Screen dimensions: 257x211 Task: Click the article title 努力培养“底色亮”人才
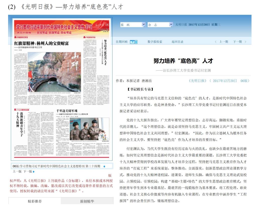pos(183,61)
